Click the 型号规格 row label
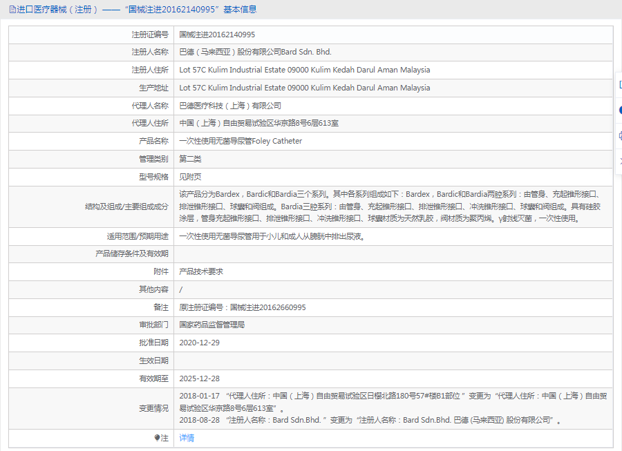This screenshot has height=451, width=622. click(153, 177)
